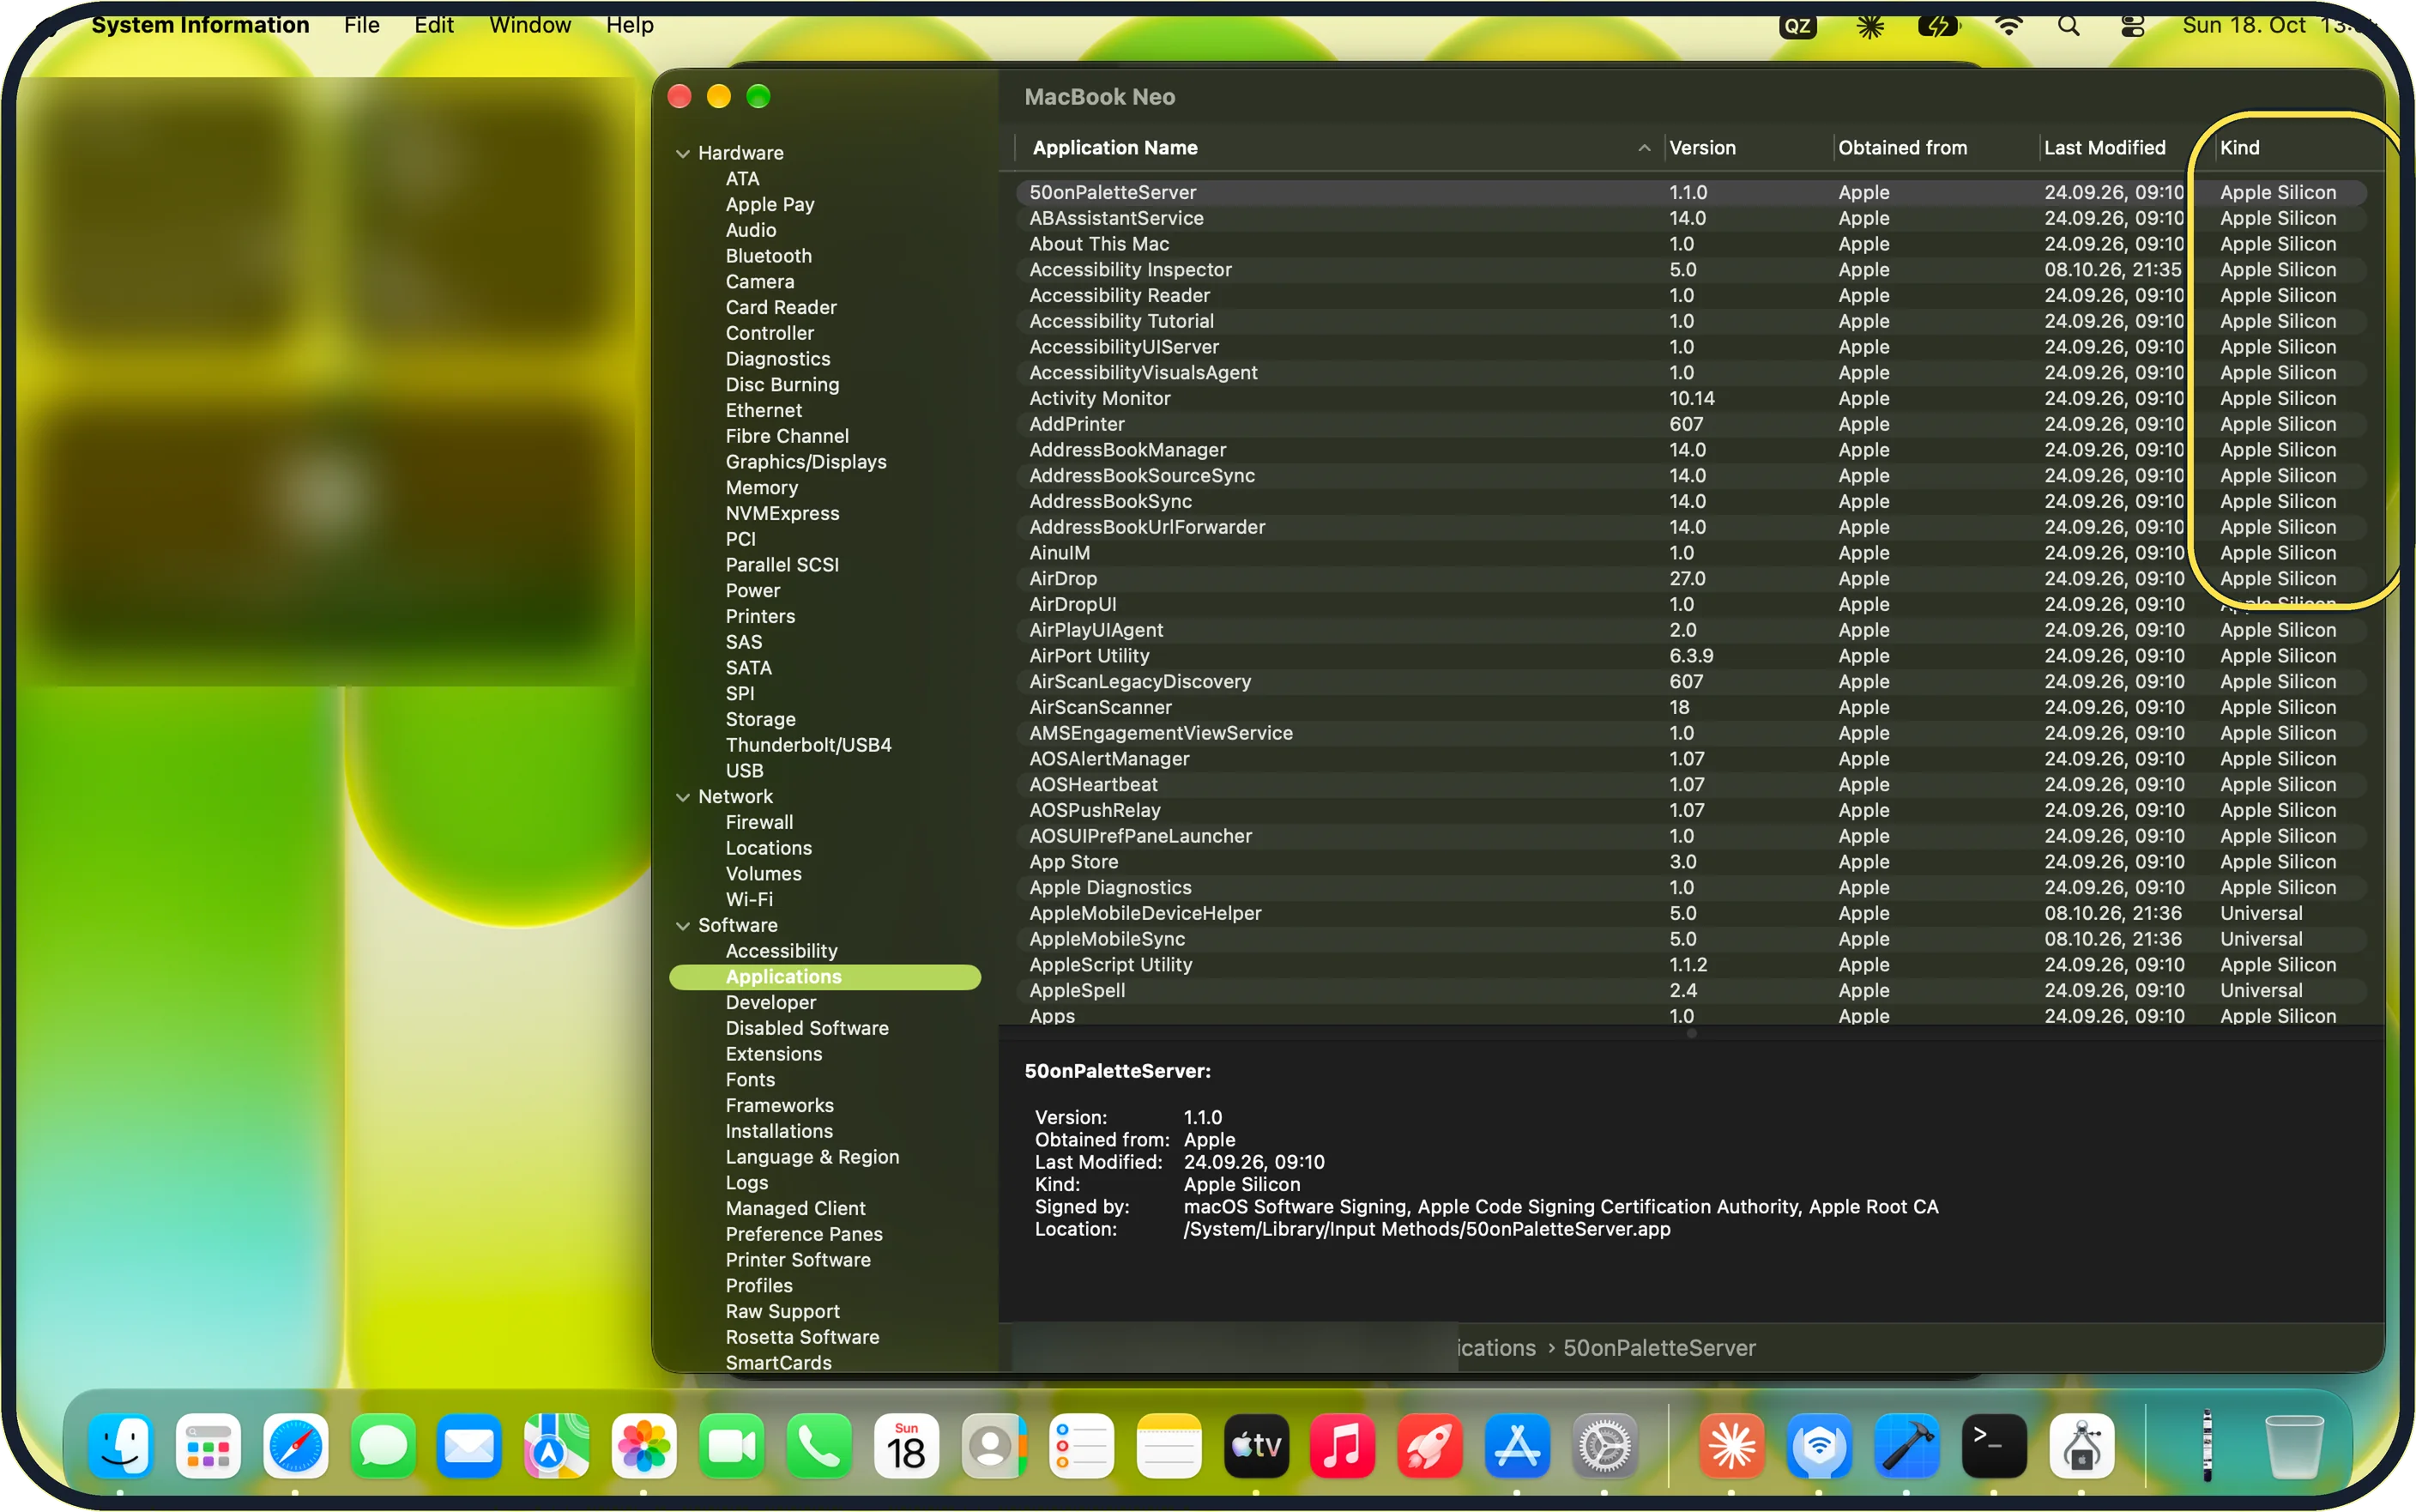The height and width of the screenshot is (1512, 2416).
Task: Click 50onPaletteServer in the path bar
Action: pyautogui.click(x=1658, y=1348)
